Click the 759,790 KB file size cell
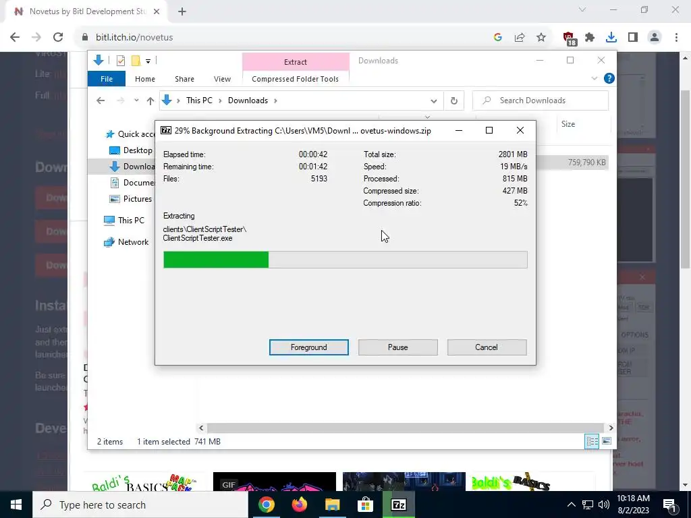This screenshot has height=518, width=691. [x=586, y=163]
